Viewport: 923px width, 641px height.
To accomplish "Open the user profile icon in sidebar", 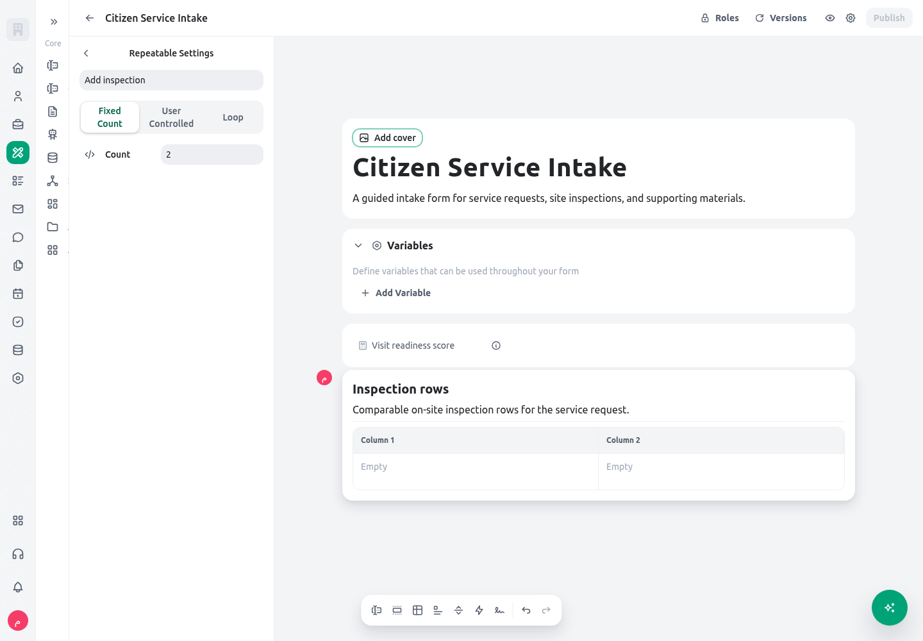I will point(18,96).
